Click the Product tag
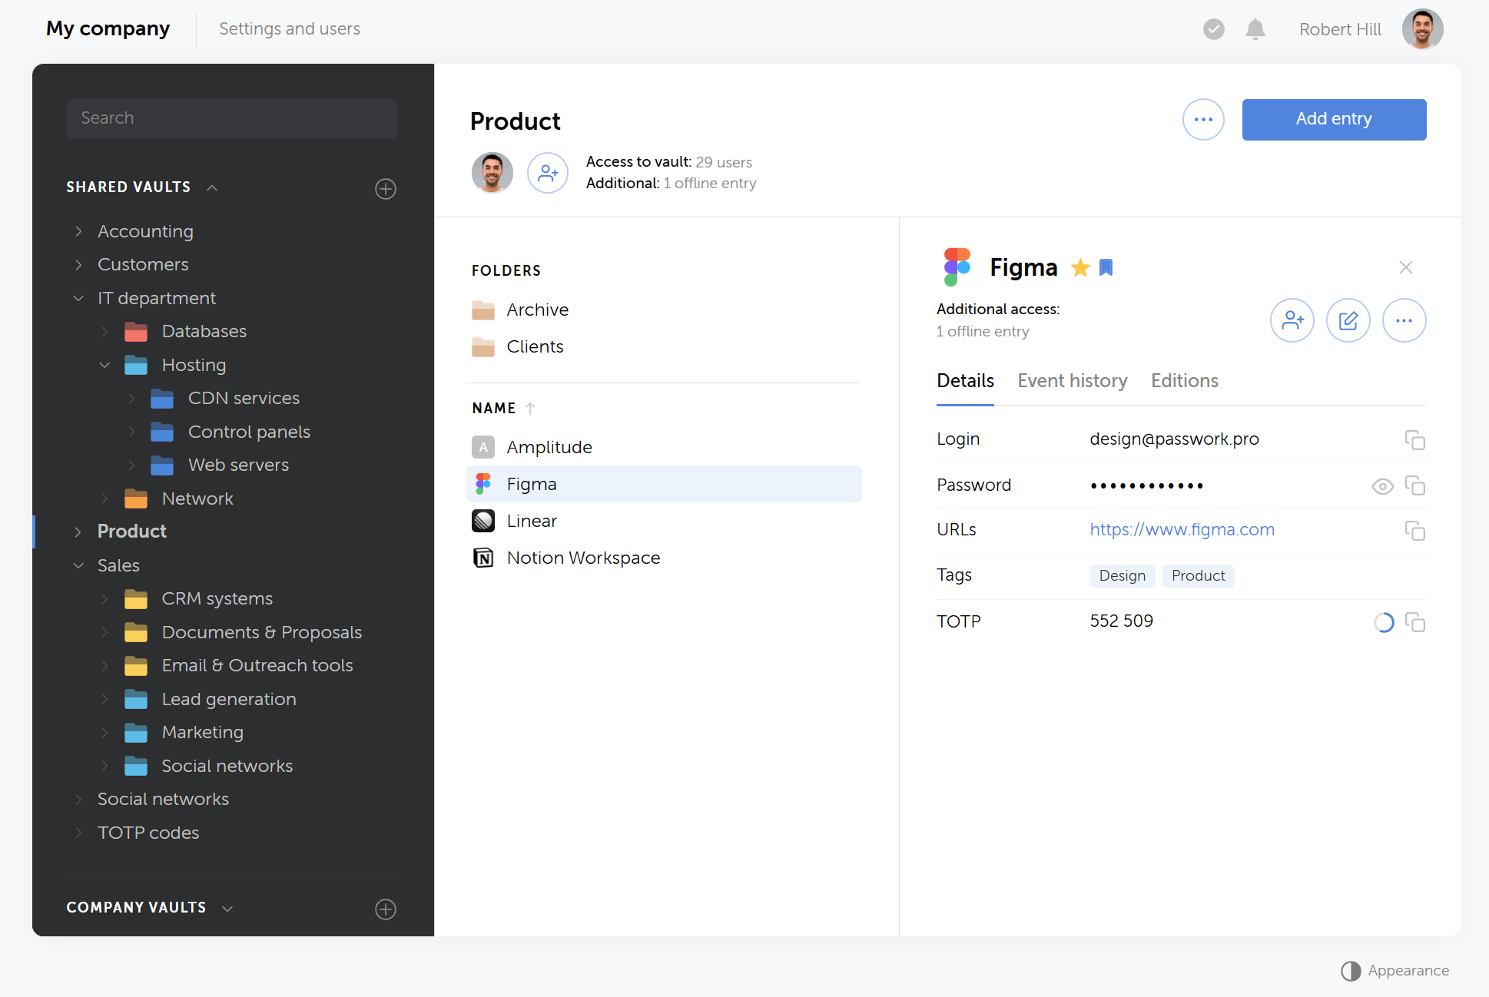Image resolution: width=1489 pixels, height=997 pixels. click(1198, 576)
